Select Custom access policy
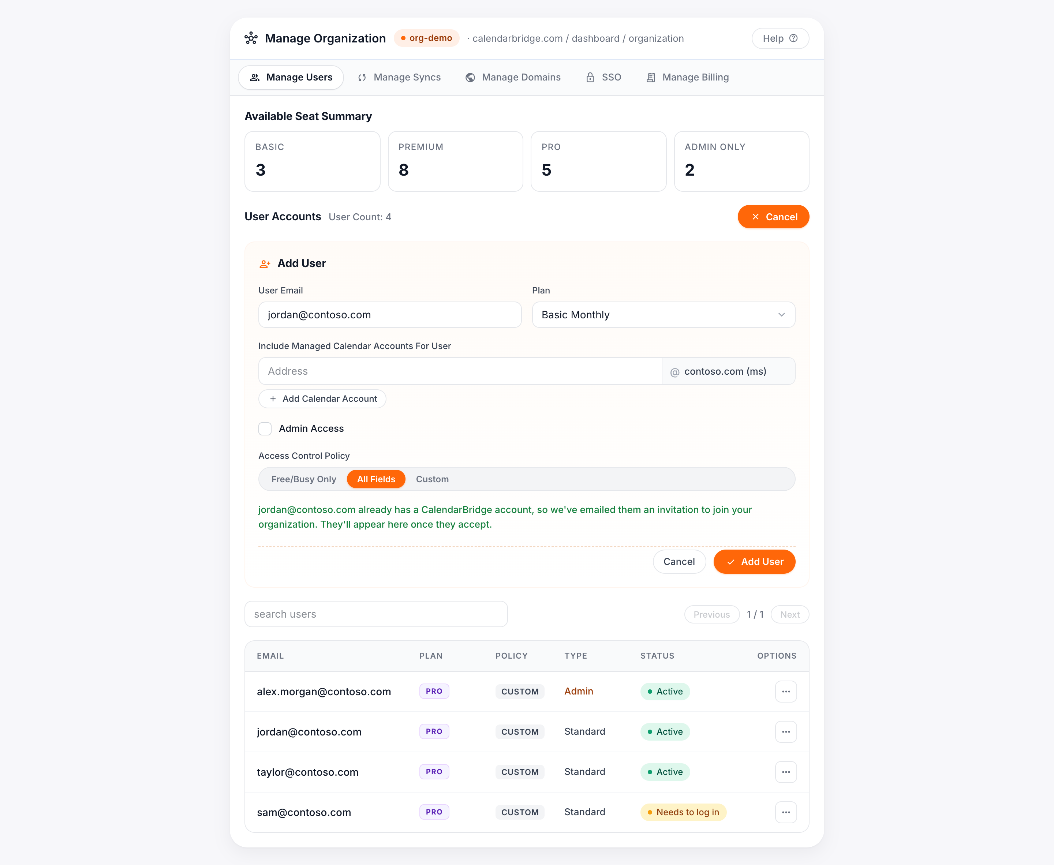 [x=432, y=479]
